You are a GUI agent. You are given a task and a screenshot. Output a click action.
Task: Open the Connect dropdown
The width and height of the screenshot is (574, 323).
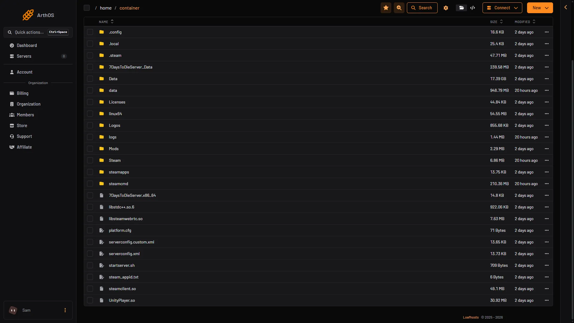tap(502, 8)
